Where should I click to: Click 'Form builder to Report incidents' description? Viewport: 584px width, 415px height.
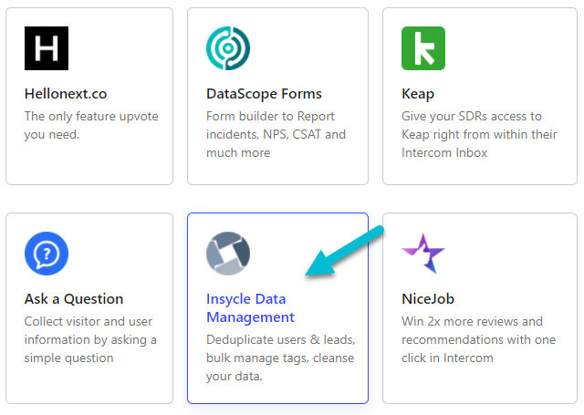(x=276, y=134)
